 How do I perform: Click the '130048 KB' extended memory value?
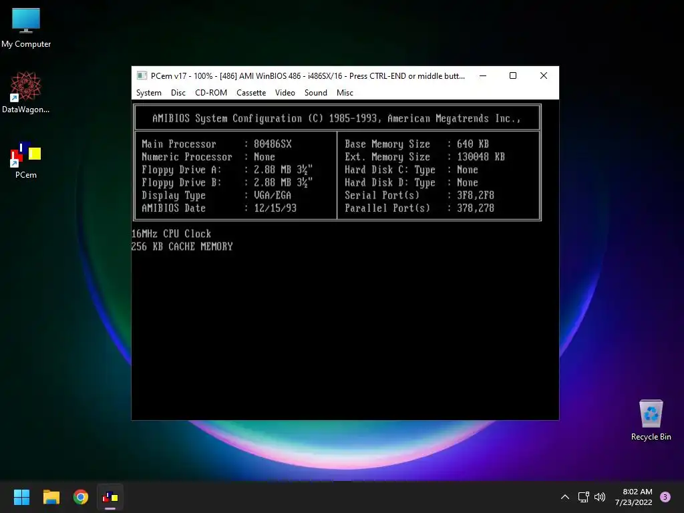[x=481, y=156]
